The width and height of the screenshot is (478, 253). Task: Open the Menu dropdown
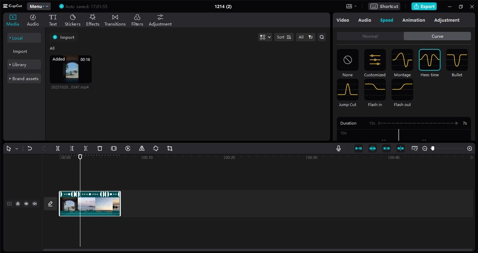[x=39, y=6]
